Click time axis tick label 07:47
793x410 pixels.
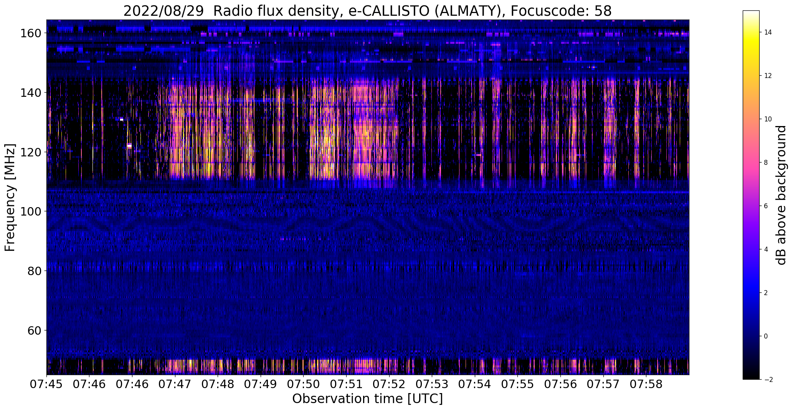point(175,384)
